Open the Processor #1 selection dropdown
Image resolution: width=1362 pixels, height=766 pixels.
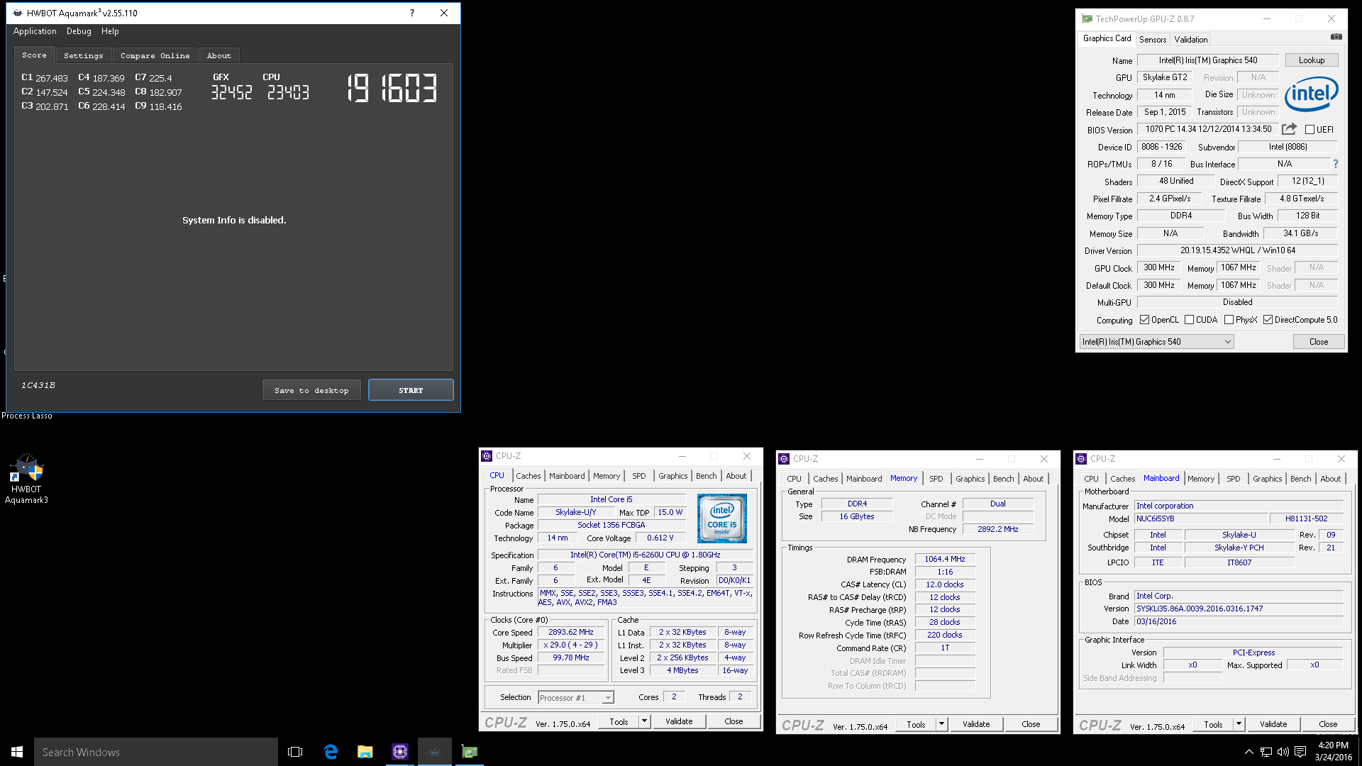click(608, 698)
